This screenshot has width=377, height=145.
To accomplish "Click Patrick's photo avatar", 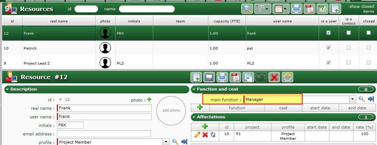I will (x=105, y=48).
